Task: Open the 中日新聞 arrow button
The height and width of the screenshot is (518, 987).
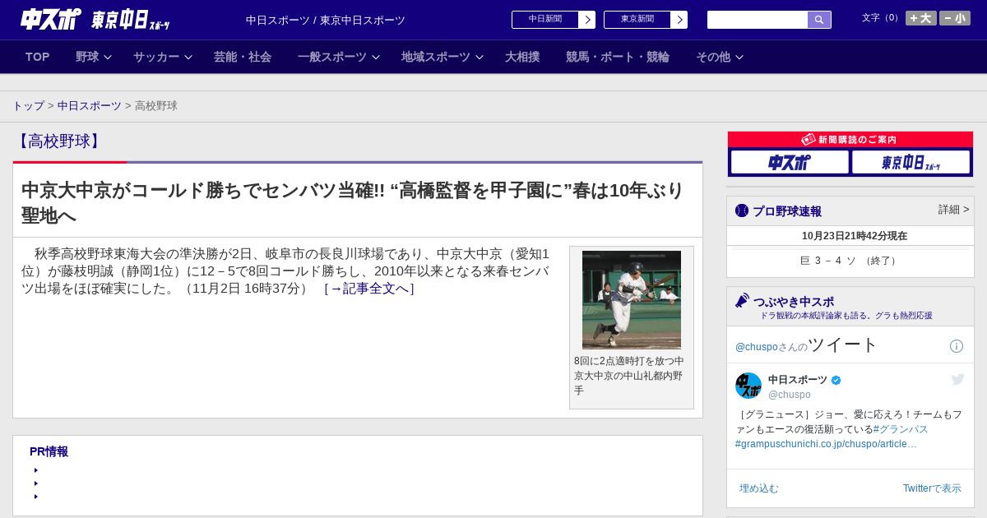Action: (x=587, y=20)
